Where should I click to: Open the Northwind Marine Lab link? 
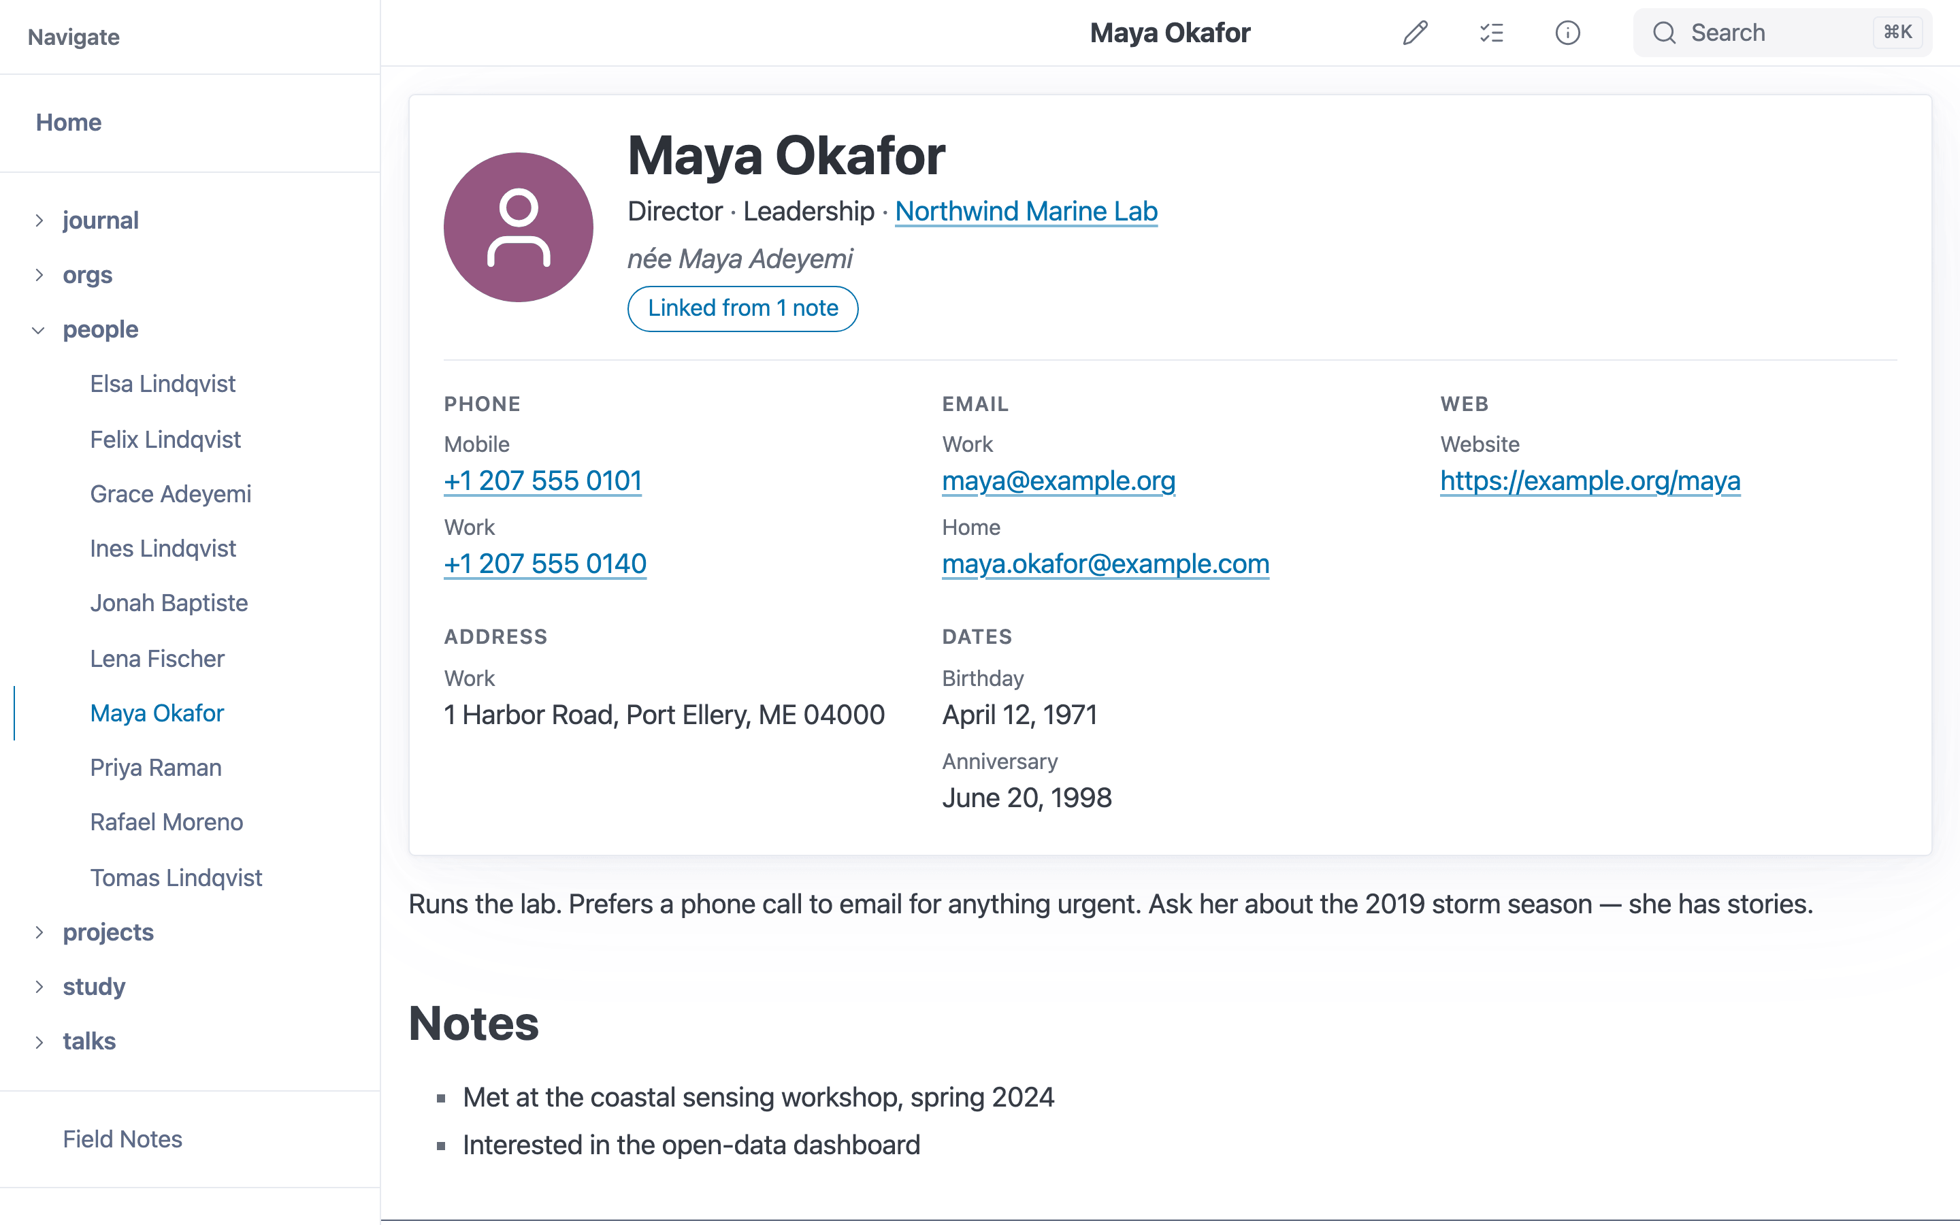1026,212
